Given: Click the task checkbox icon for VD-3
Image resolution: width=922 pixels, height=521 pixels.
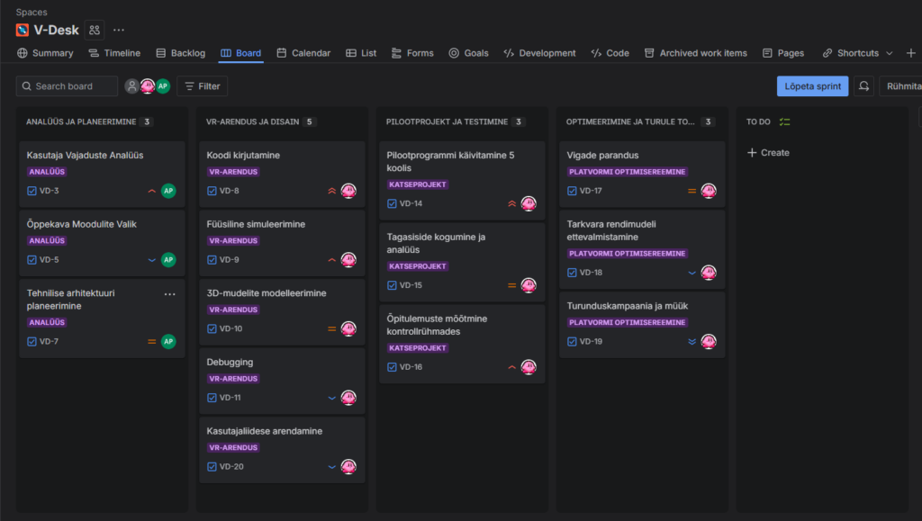Looking at the screenshot, I should coord(32,191).
